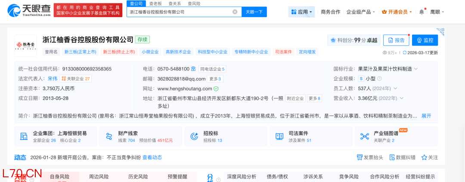Screen dimensions: 465x182
Task: Select the 合作风险分析 tab
Action: tap(384, 177)
